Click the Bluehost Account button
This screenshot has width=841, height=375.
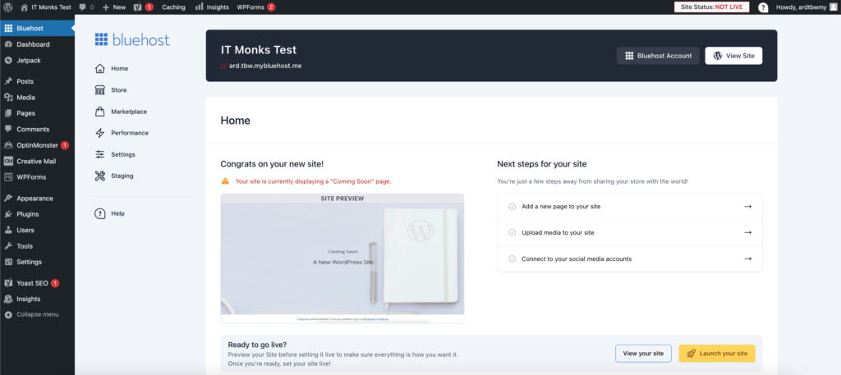pyautogui.click(x=658, y=56)
